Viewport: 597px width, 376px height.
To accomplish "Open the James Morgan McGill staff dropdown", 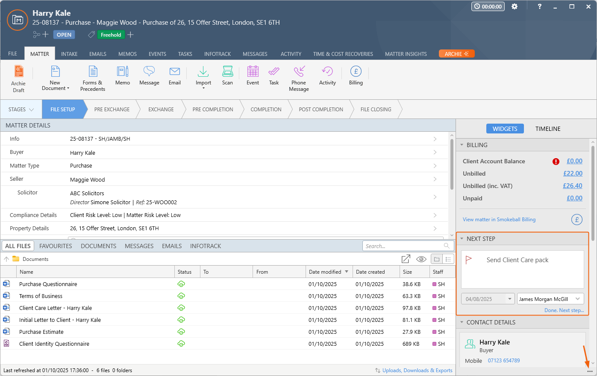I will [578, 299].
